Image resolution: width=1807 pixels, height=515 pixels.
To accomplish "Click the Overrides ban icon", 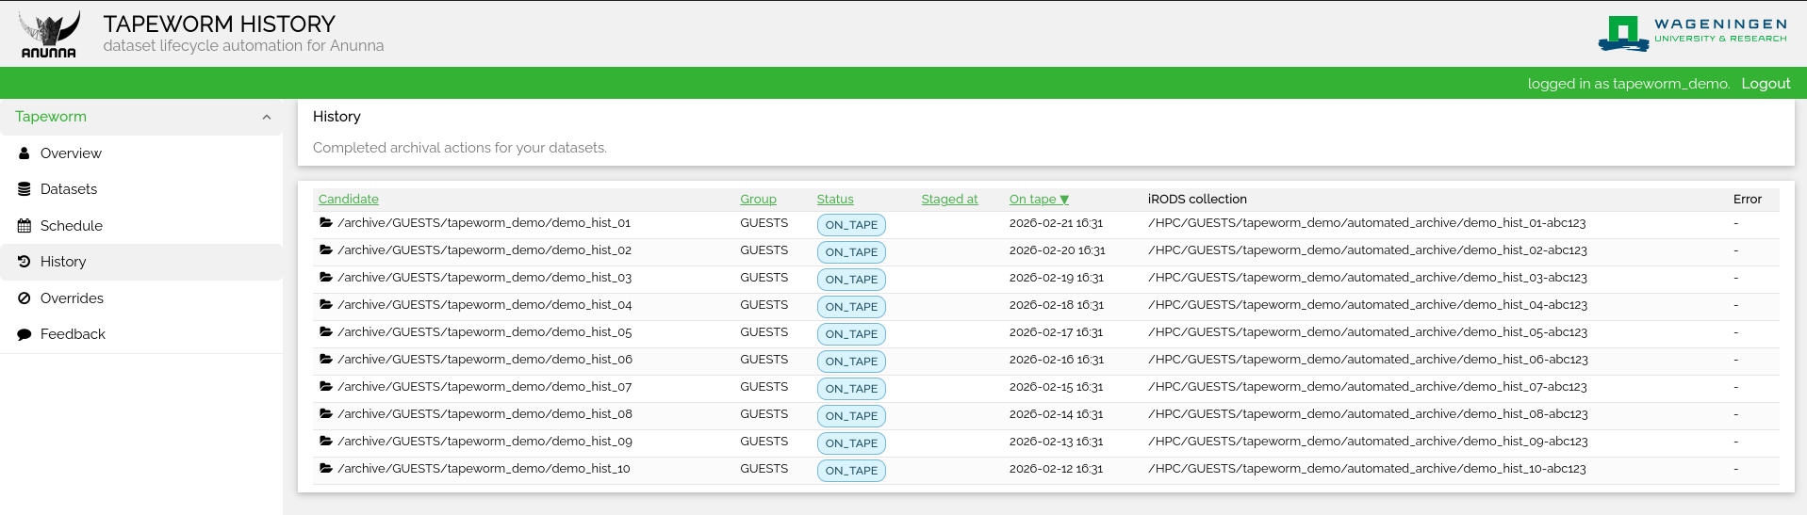I will pyautogui.click(x=25, y=298).
